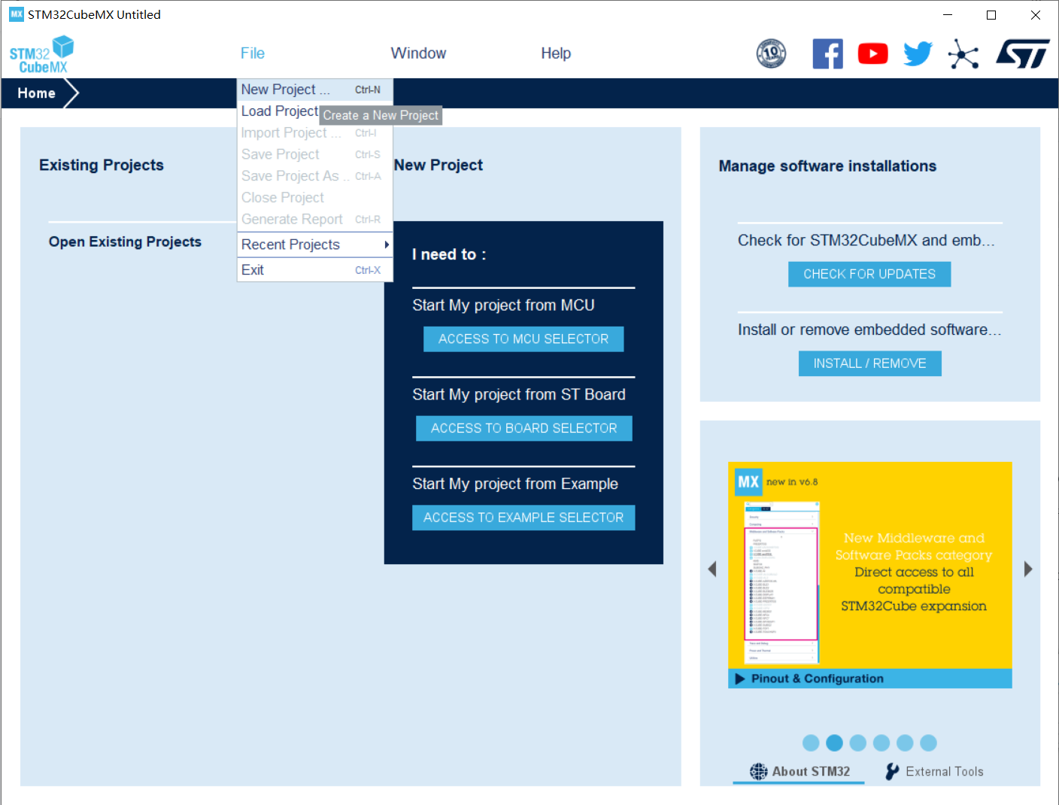
Task: Click Check for STM32CubeMX and emb... text
Action: 866,241
